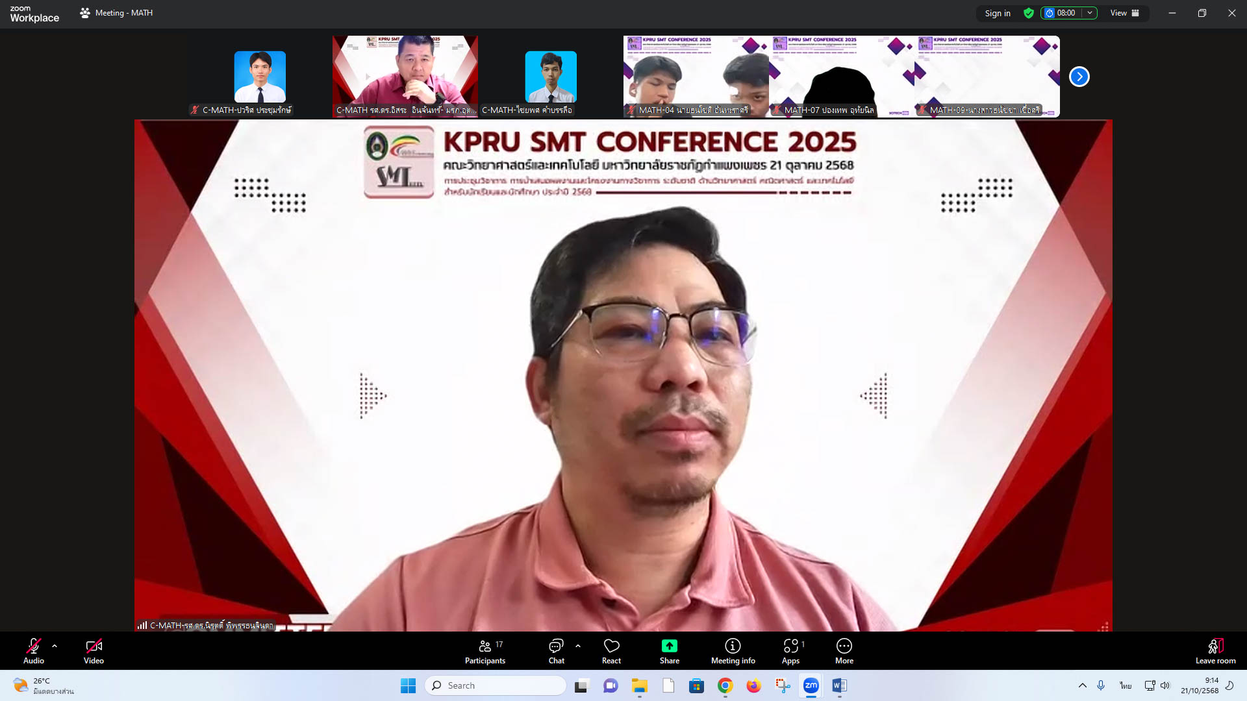
Task: Open the View layout menu
Action: (1125, 13)
